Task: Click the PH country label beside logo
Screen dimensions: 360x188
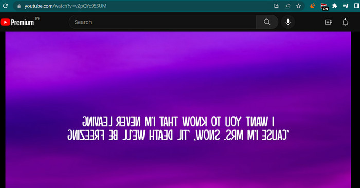Action: 38,18
